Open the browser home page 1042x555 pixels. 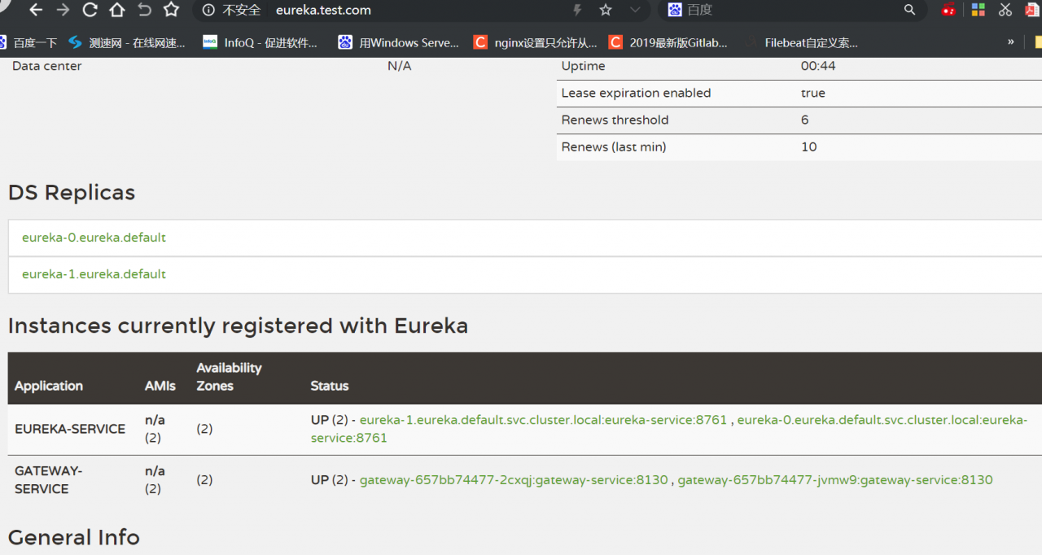pos(117,10)
